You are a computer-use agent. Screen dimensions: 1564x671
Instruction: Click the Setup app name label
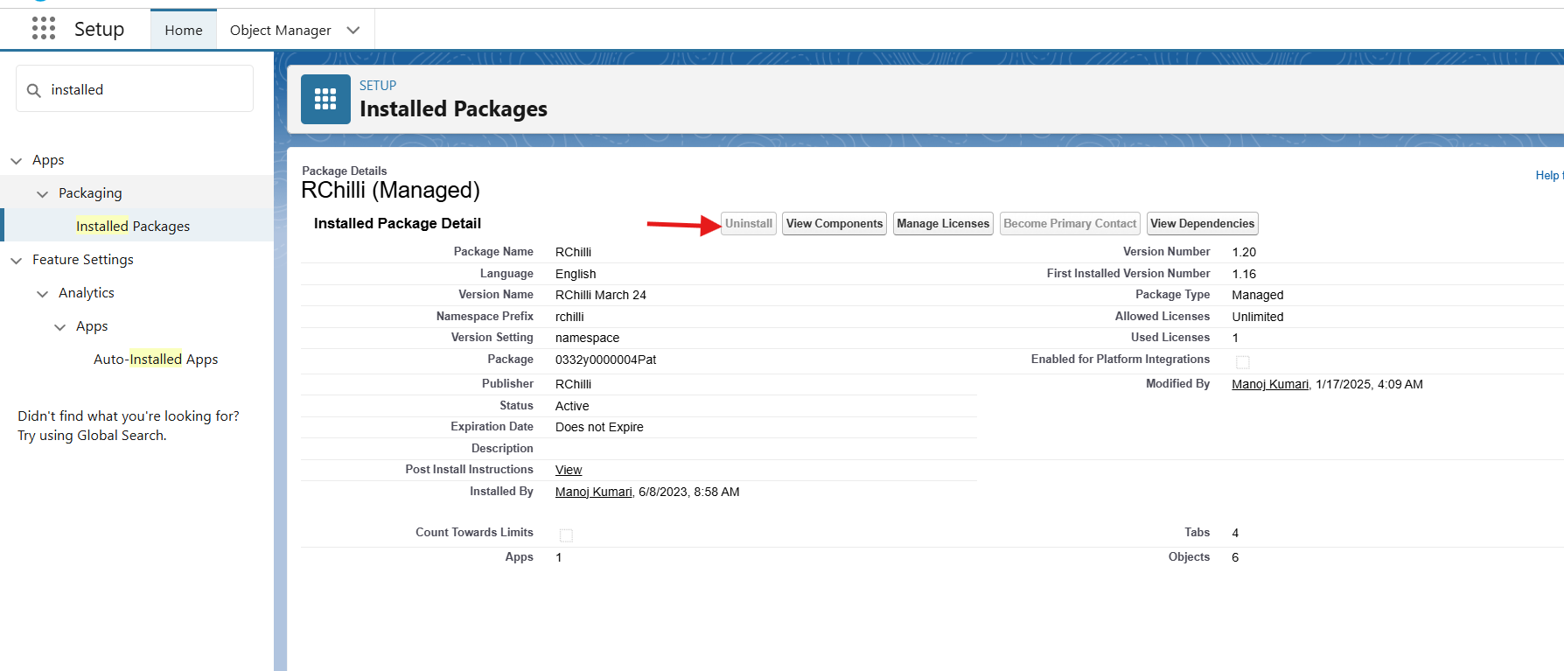(99, 29)
